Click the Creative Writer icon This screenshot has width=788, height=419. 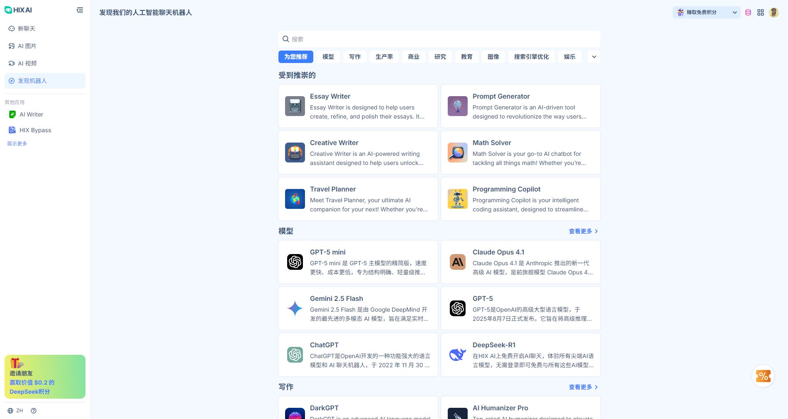[x=295, y=153]
